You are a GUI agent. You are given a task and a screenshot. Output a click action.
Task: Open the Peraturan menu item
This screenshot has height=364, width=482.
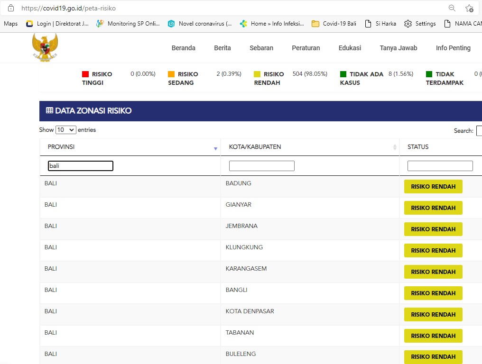[x=306, y=48]
